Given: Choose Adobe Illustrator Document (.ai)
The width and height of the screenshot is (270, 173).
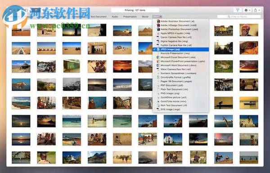Looking at the screenshot, I should pyautogui.click(x=180, y=21).
